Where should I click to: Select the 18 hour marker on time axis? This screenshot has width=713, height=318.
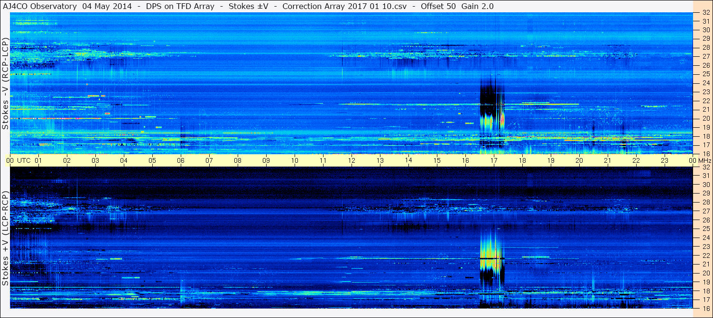point(522,160)
